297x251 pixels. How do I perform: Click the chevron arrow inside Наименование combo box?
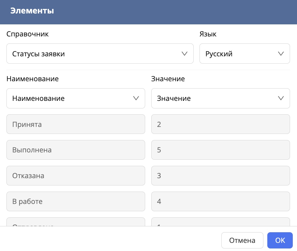click(136, 98)
